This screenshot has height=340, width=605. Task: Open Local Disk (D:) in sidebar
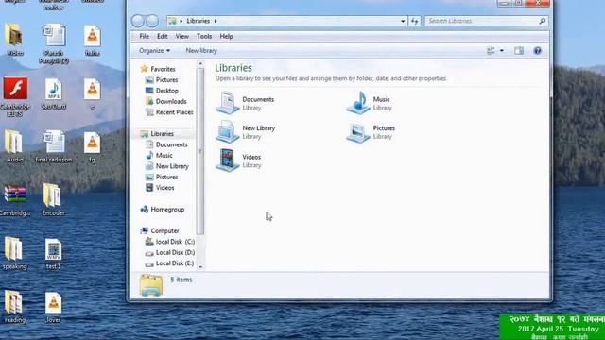[x=170, y=252]
